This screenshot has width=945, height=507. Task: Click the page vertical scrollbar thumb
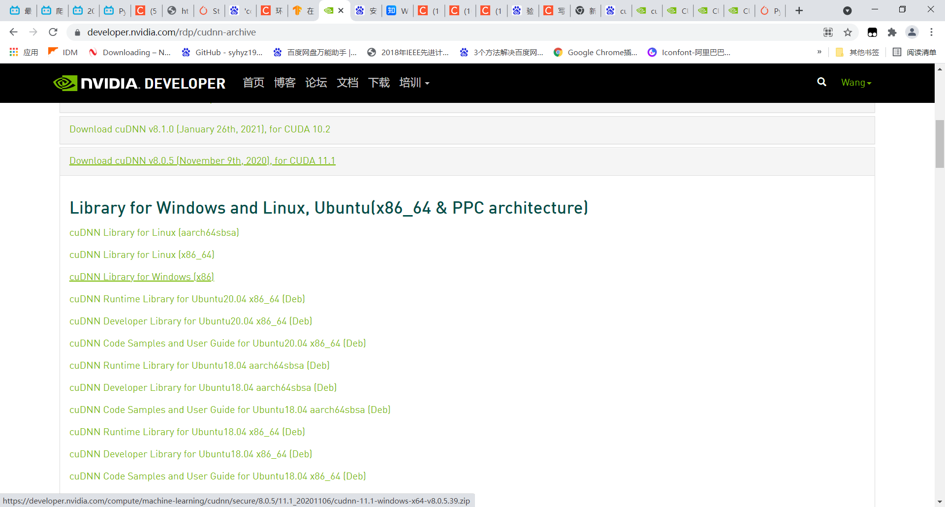click(940, 144)
